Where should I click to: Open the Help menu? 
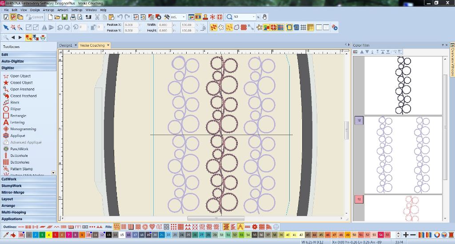point(103,10)
